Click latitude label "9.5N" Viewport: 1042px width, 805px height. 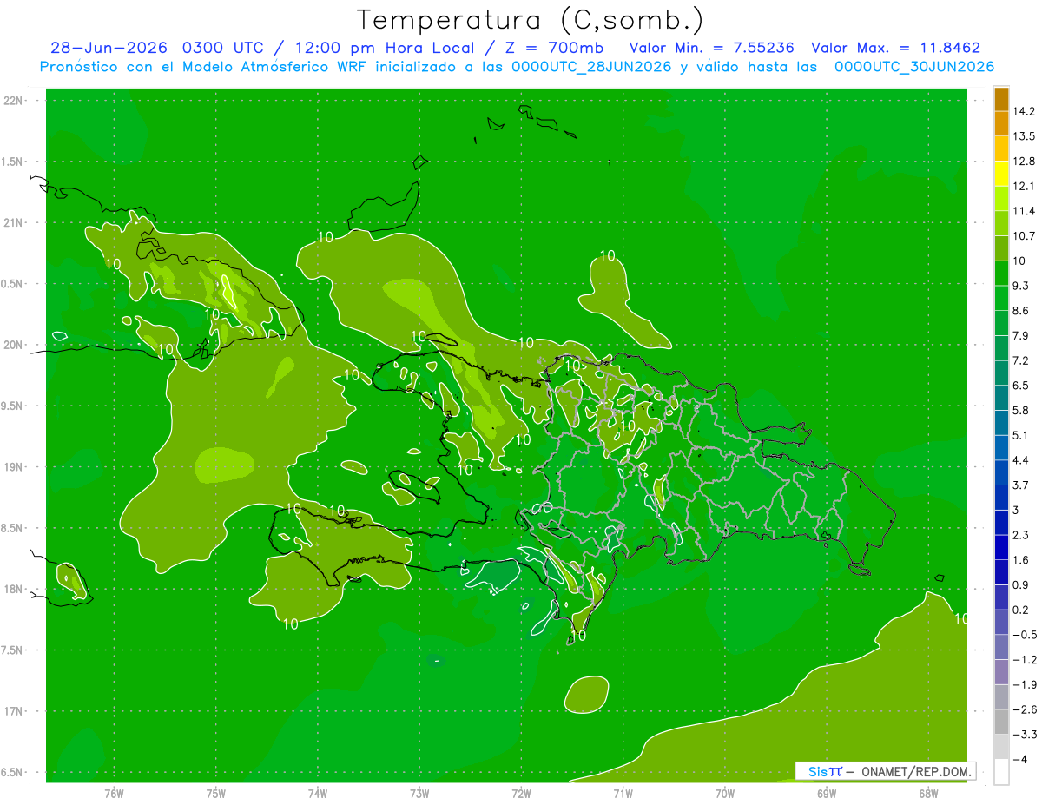13,406
